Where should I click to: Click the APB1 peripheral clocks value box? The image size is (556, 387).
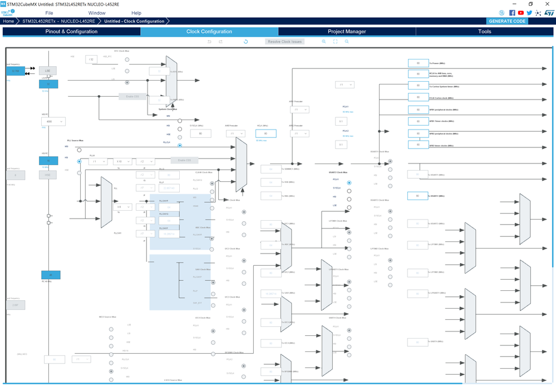click(x=419, y=110)
